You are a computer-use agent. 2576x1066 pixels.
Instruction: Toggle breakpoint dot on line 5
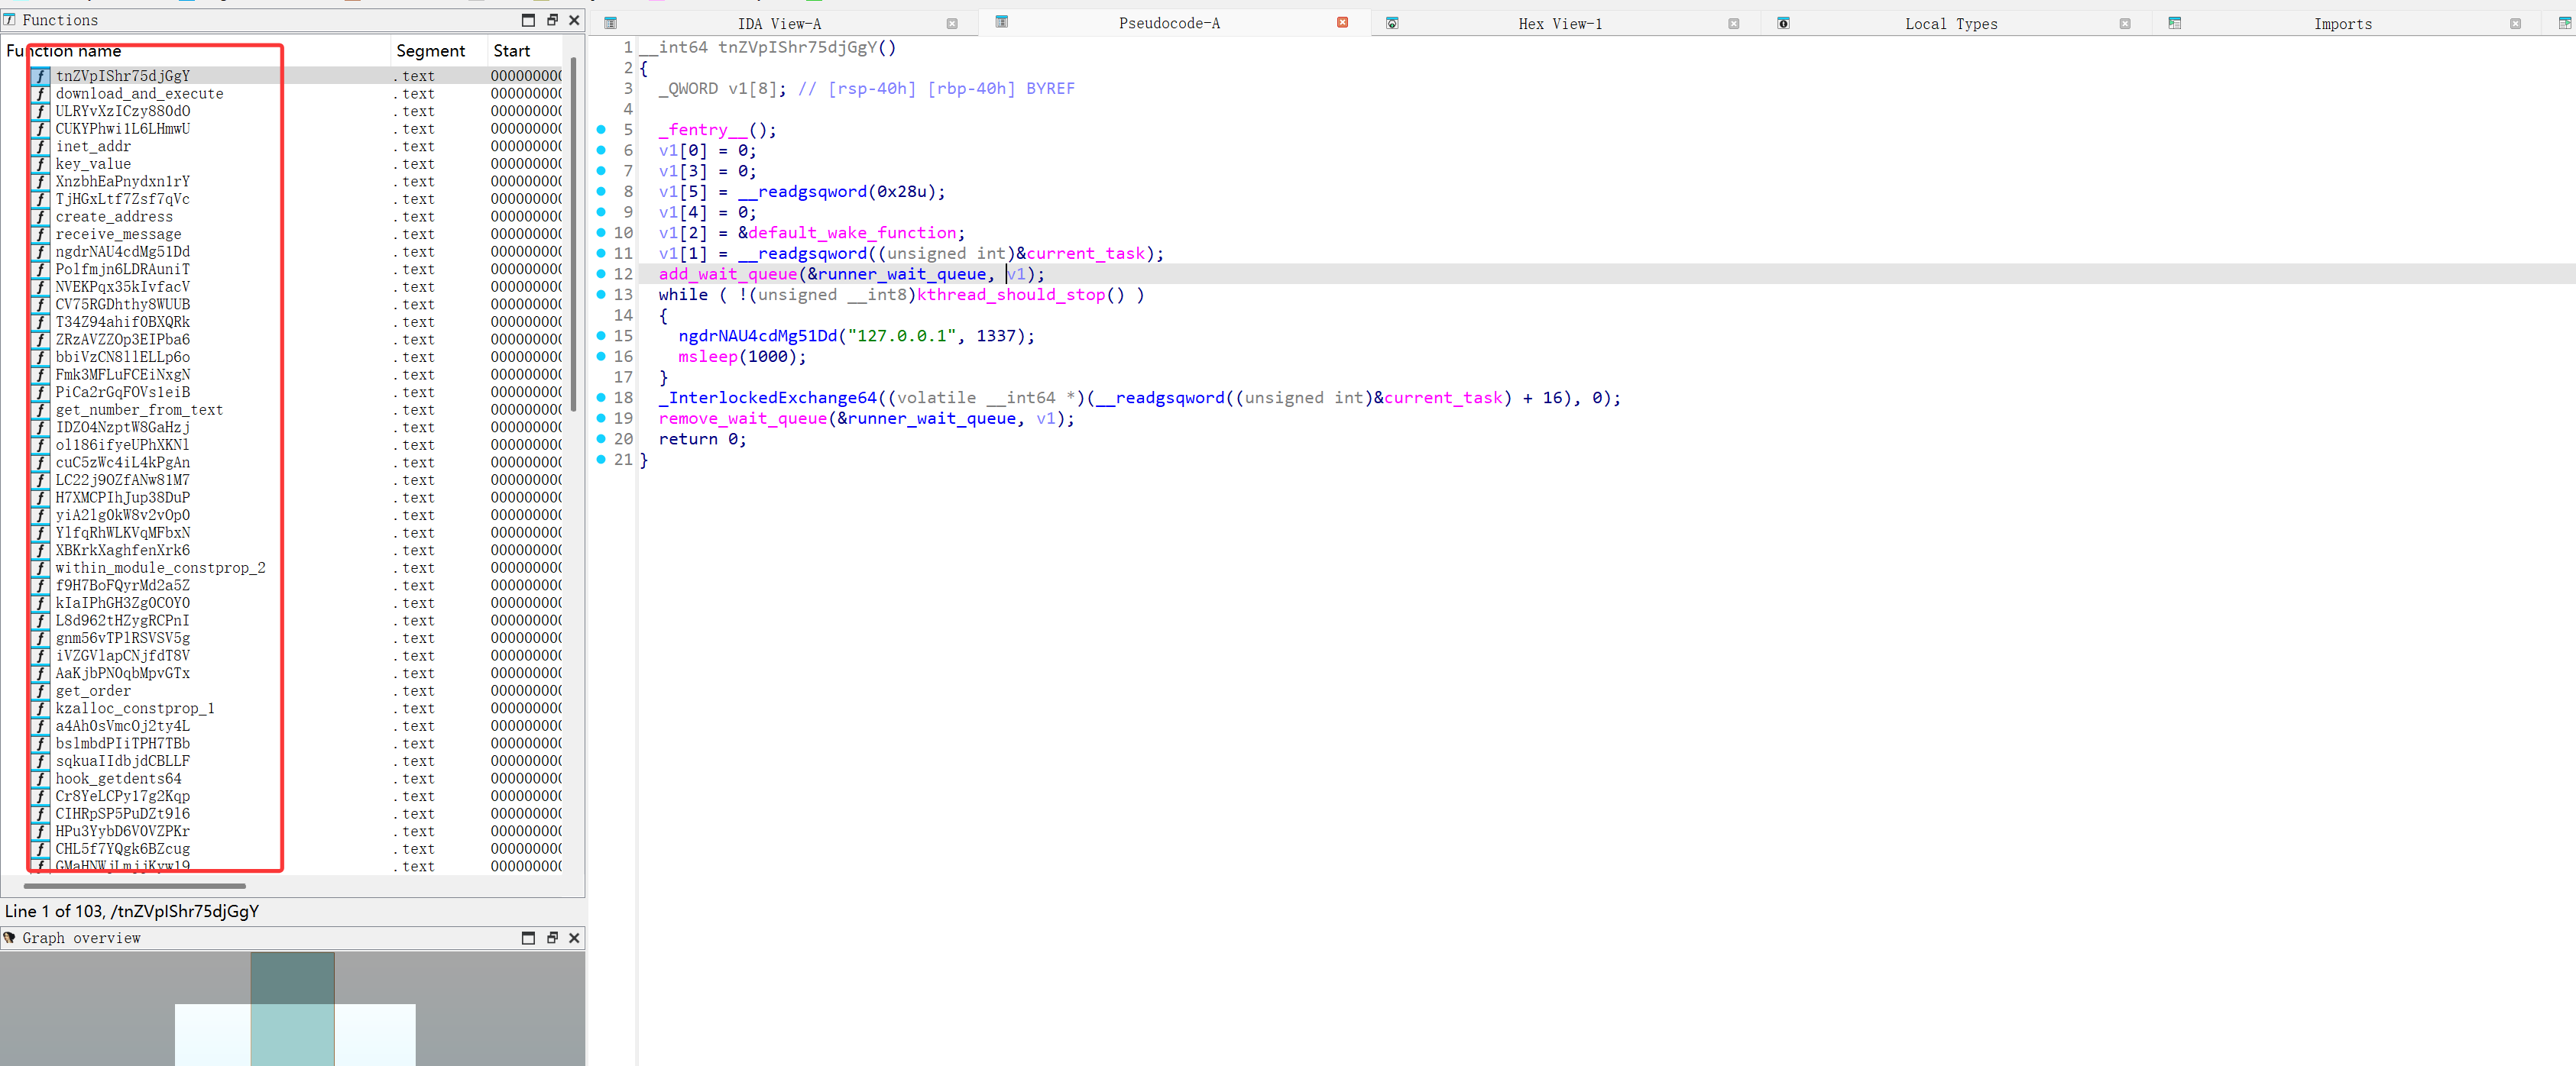coord(601,129)
